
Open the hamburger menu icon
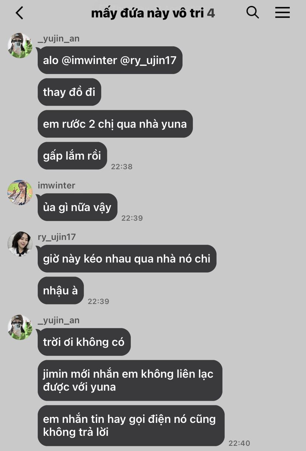click(282, 13)
